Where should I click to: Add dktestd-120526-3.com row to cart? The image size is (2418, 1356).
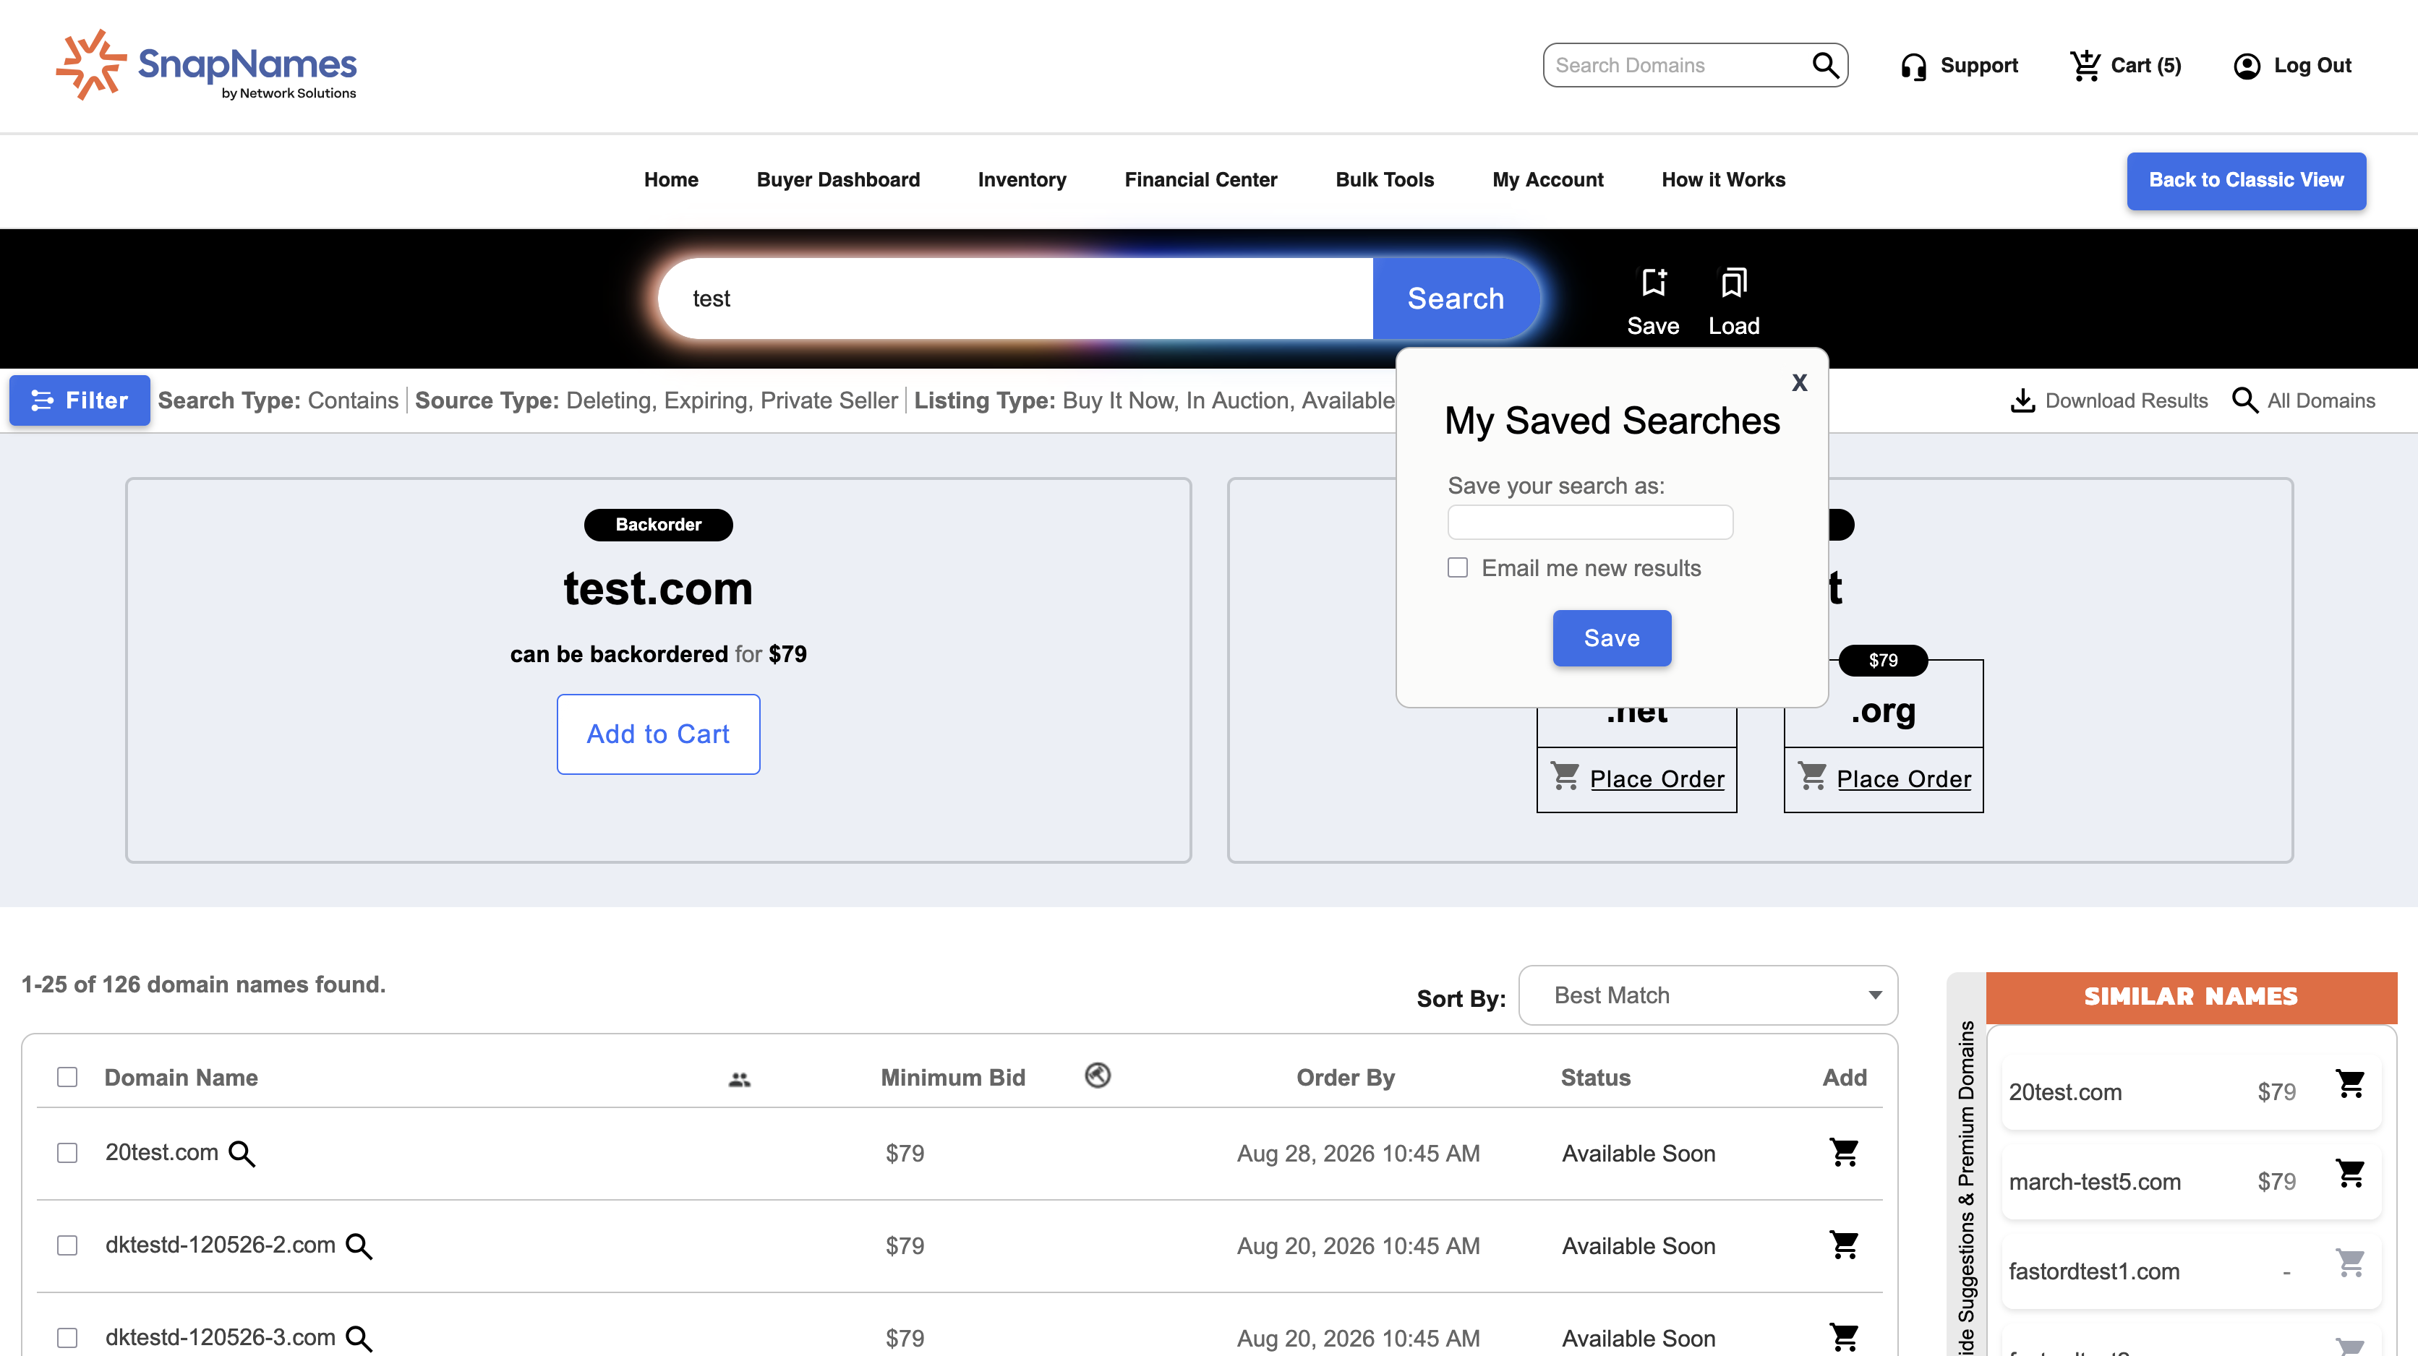point(1845,1337)
